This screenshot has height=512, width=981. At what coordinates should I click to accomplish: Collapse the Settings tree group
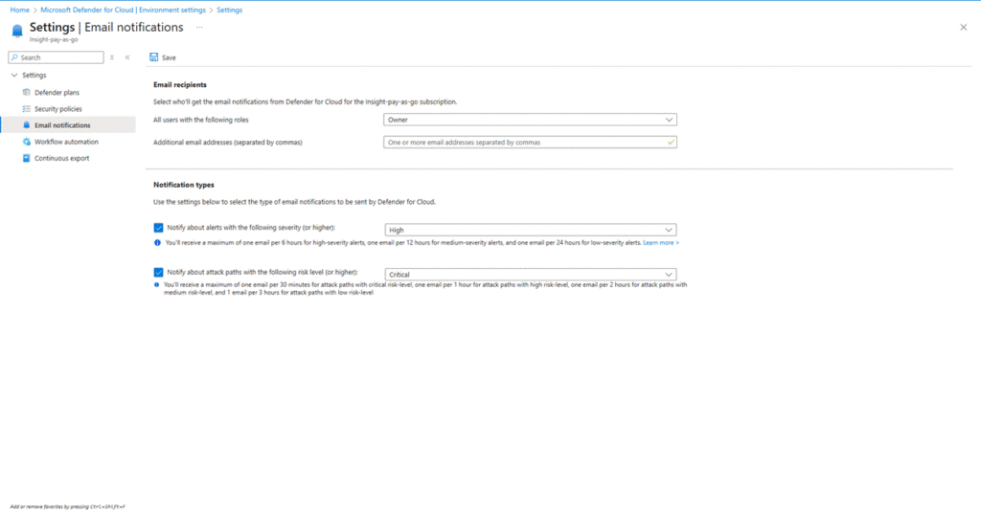click(x=13, y=75)
